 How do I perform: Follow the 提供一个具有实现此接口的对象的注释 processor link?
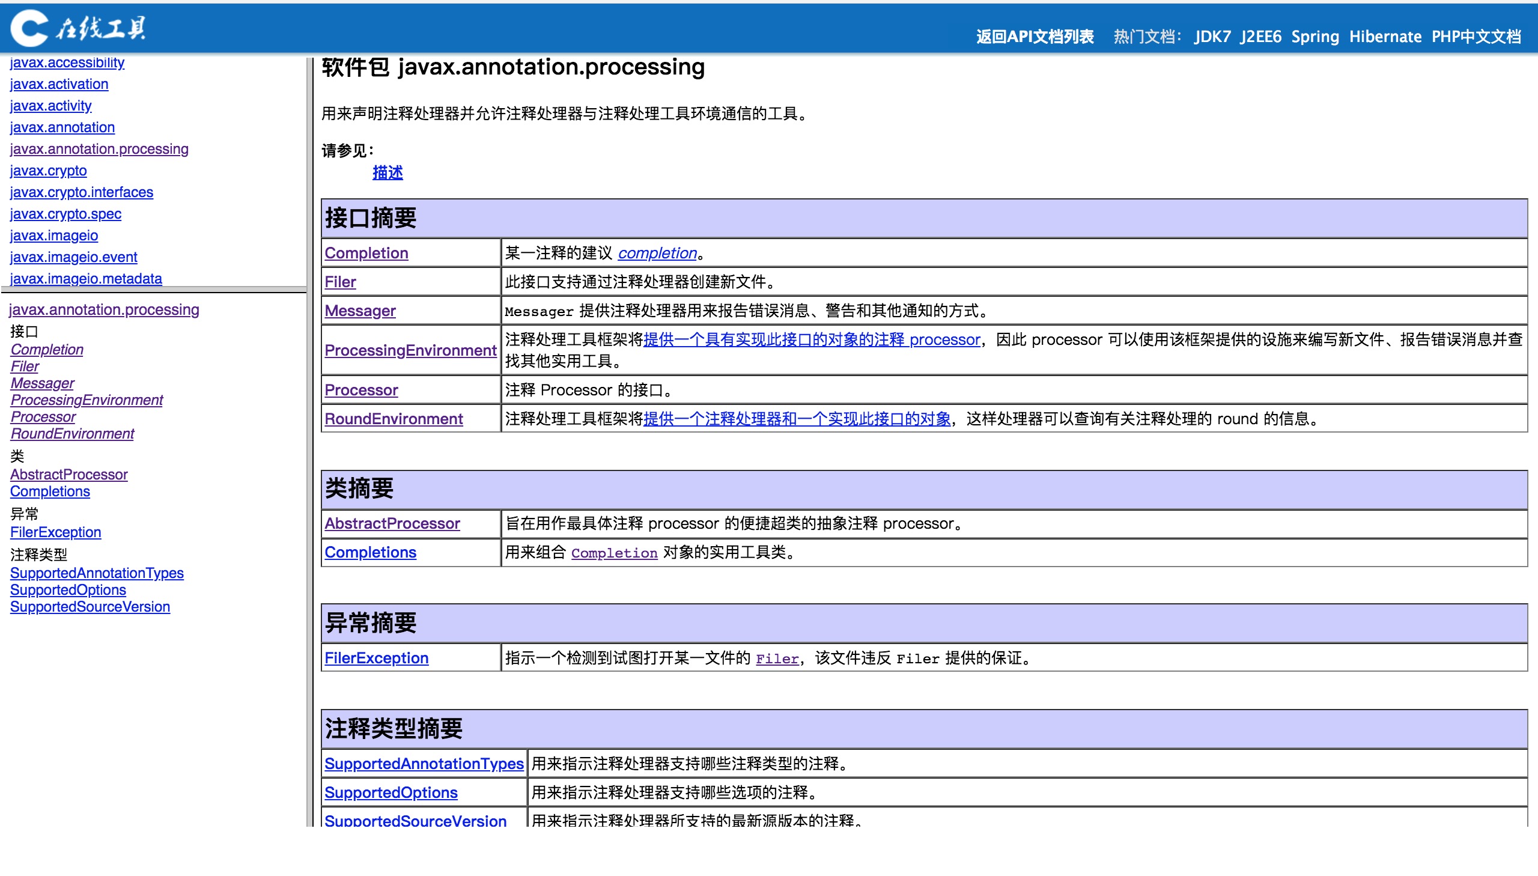coord(812,340)
